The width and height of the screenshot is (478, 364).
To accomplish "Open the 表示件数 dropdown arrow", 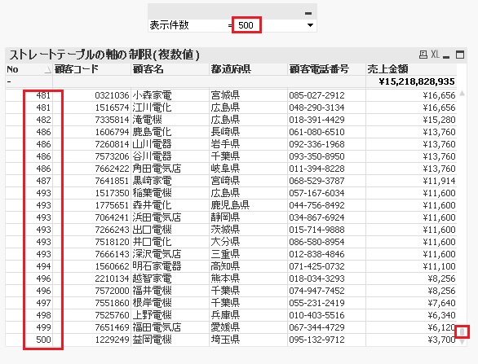I will pyautogui.click(x=310, y=25).
